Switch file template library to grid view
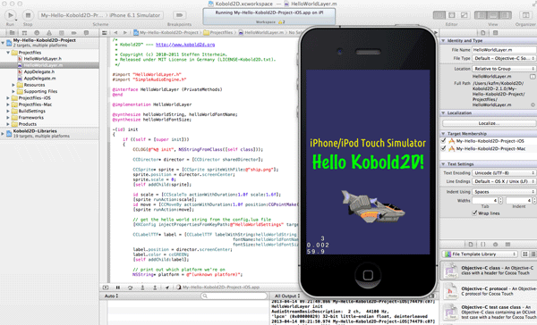537x325 pixels. (x=525, y=254)
